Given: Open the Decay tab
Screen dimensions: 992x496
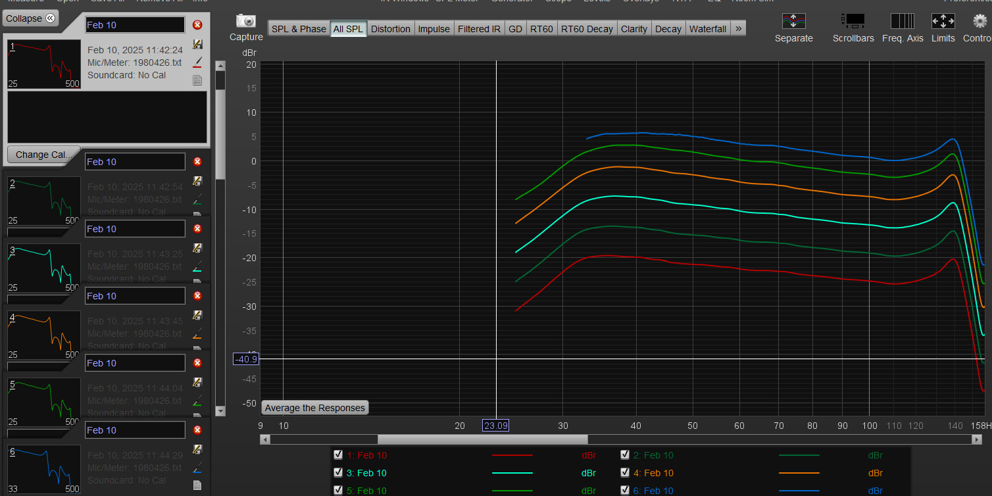Looking at the screenshot, I should pos(668,28).
